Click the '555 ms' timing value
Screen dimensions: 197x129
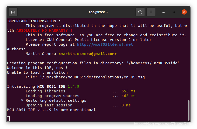pyautogui.click(x=128, y=91)
